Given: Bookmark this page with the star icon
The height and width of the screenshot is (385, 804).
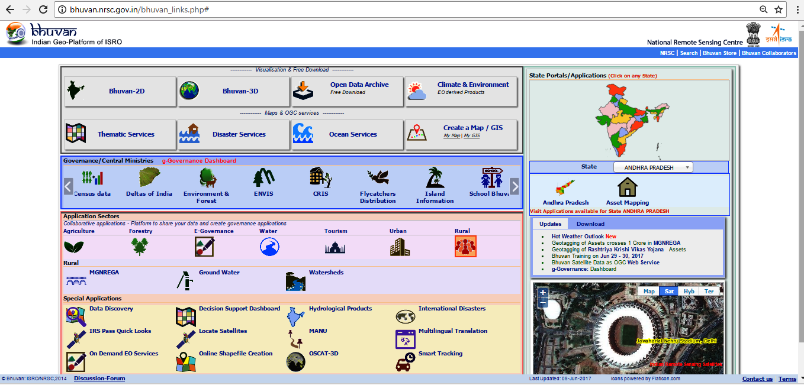Looking at the screenshot, I should (x=779, y=9).
